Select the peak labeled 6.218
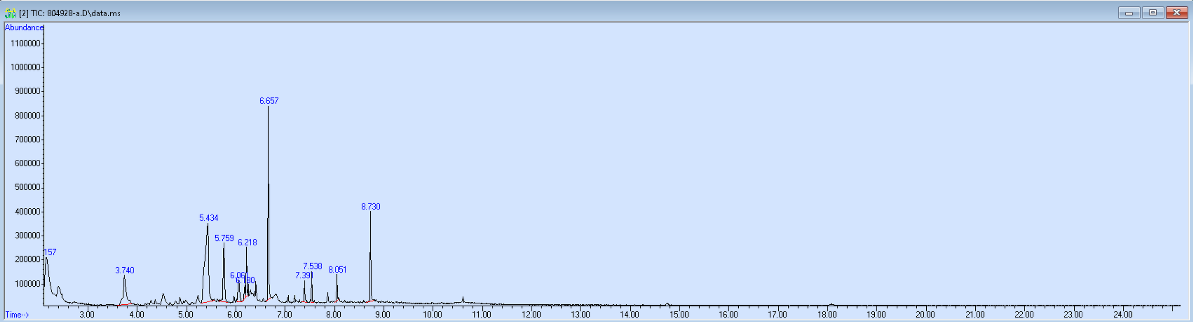The height and width of the screenshot is (322, 1193). pos(247,242)
